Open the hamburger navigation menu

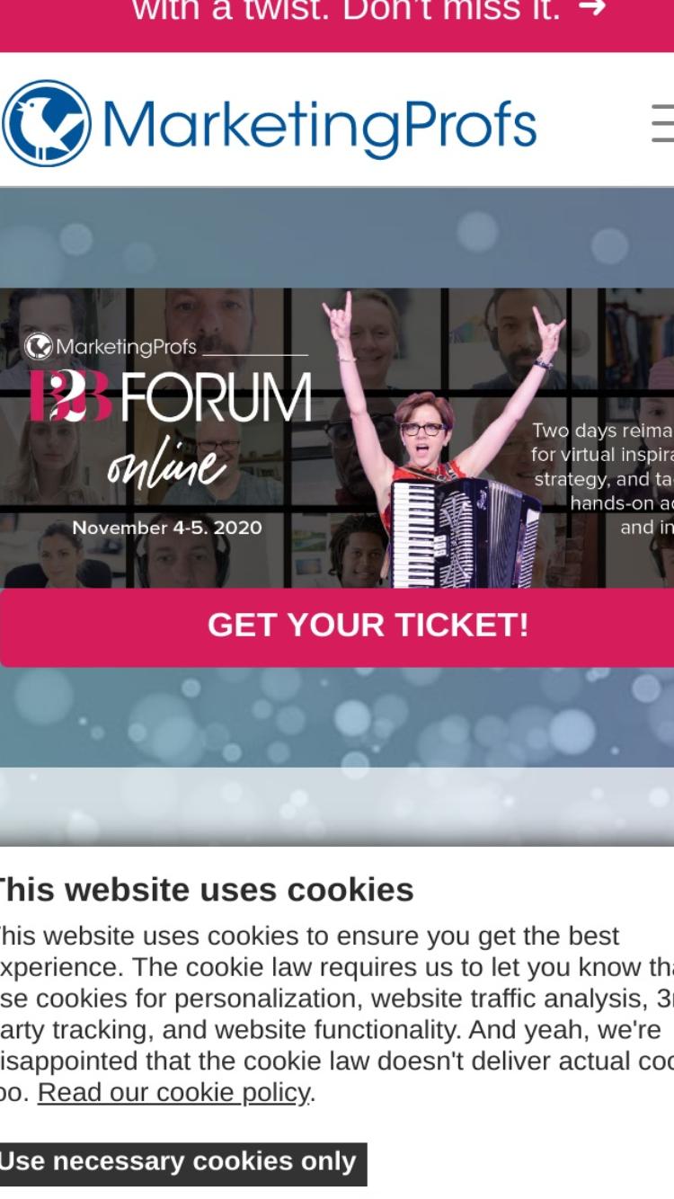[x=663, y=123]
